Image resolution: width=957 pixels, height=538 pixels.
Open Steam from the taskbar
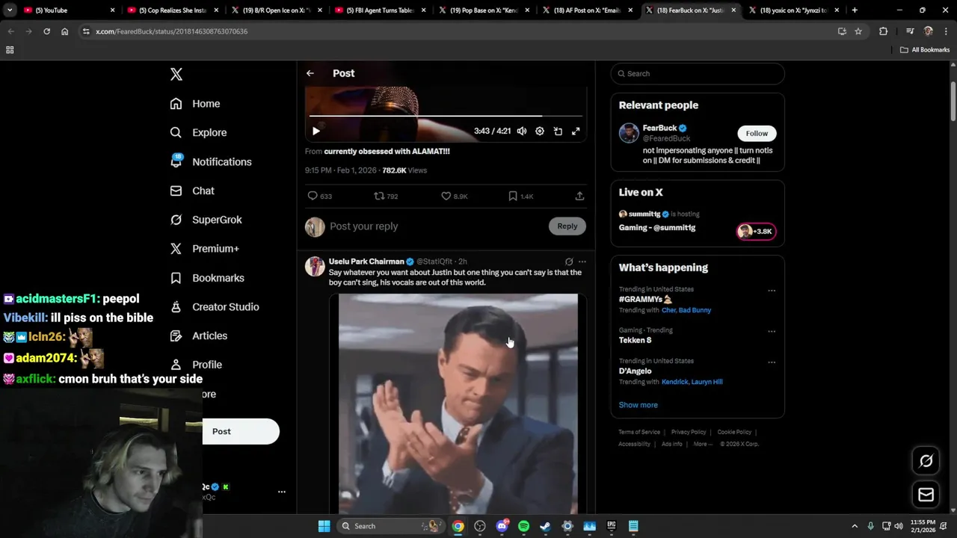click(x=545, y=526)
